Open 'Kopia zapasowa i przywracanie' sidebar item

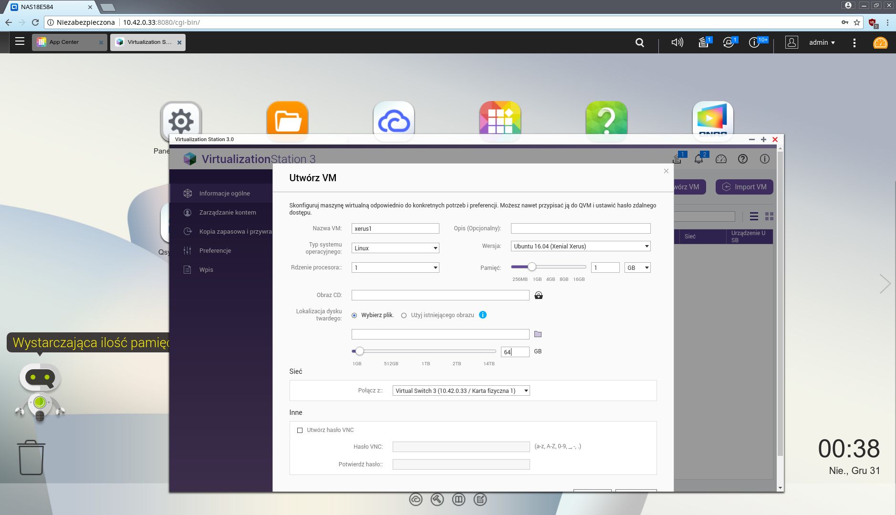coord(221,231)
